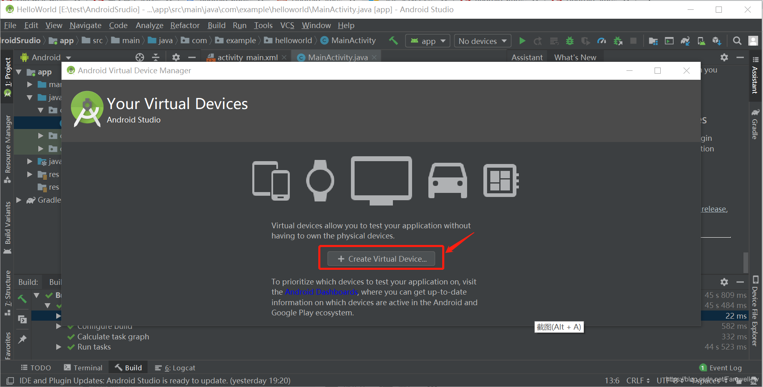
Task: Select the TV device icon
Action: pos(381,181)
